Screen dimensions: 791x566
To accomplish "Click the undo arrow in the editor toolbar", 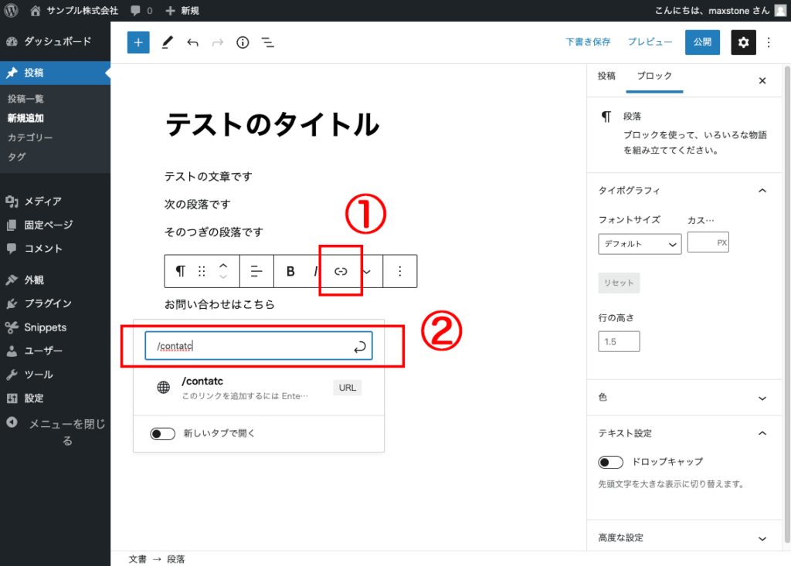I will pos(192,42).
